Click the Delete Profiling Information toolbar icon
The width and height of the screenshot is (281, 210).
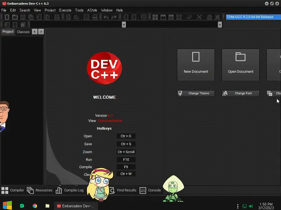click(217, 17)
